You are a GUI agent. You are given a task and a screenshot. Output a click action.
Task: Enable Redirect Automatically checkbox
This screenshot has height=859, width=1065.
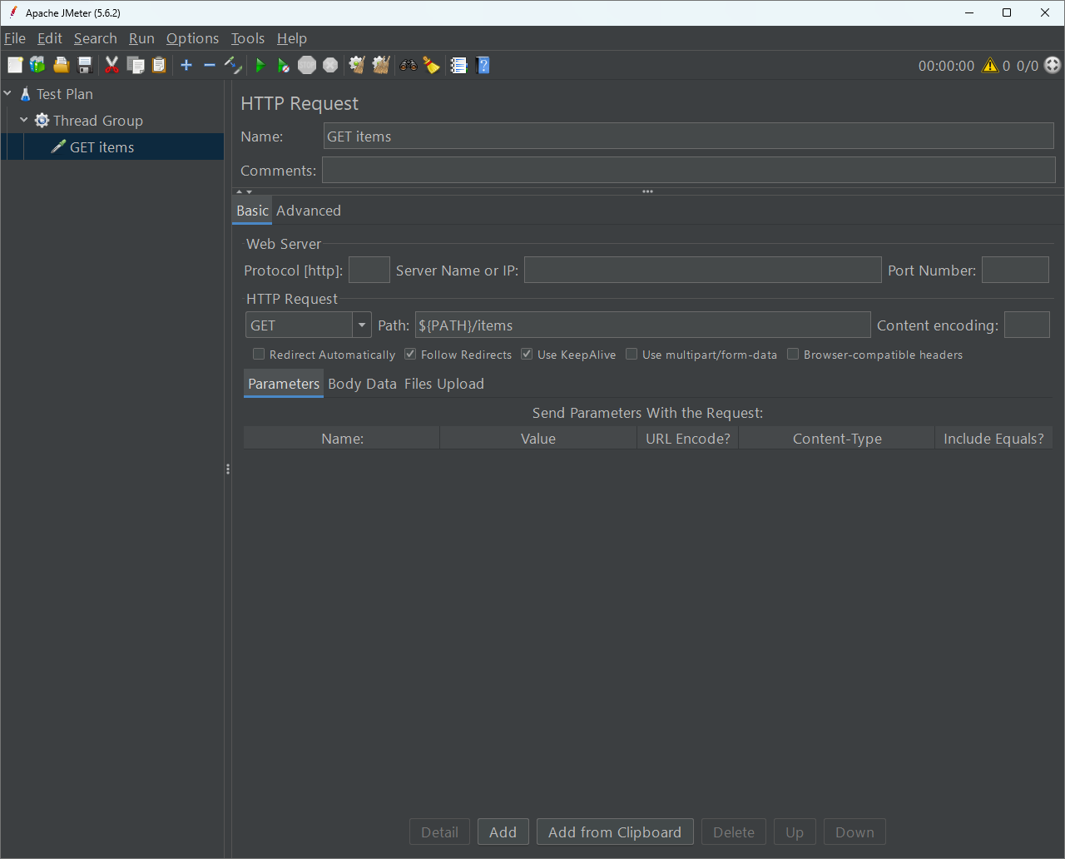point(259,355)
